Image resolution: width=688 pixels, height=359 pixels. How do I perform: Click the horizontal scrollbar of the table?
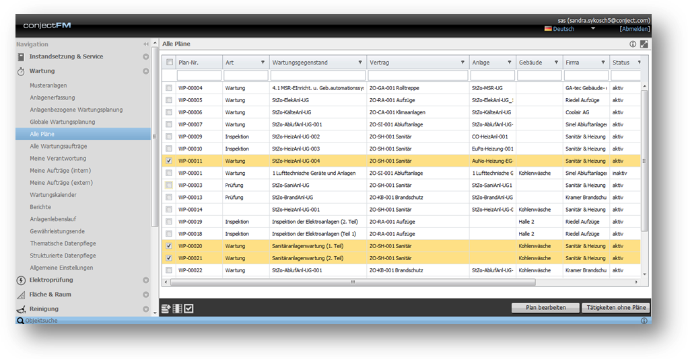(353, 282)
